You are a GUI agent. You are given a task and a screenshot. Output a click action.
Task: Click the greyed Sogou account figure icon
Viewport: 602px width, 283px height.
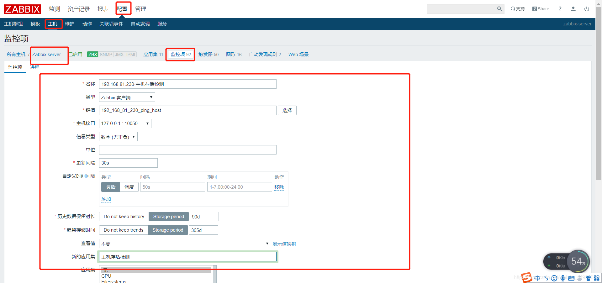pos(579,278)
